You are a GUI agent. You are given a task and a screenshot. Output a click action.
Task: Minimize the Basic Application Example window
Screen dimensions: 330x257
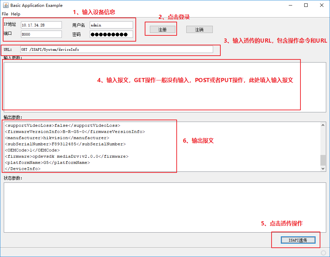pyautogui.click(x=290, y=5)
